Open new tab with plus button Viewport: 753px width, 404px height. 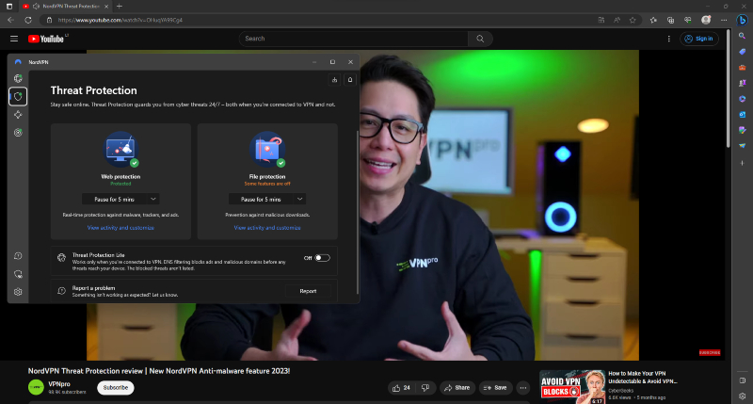tap(120, 7)
